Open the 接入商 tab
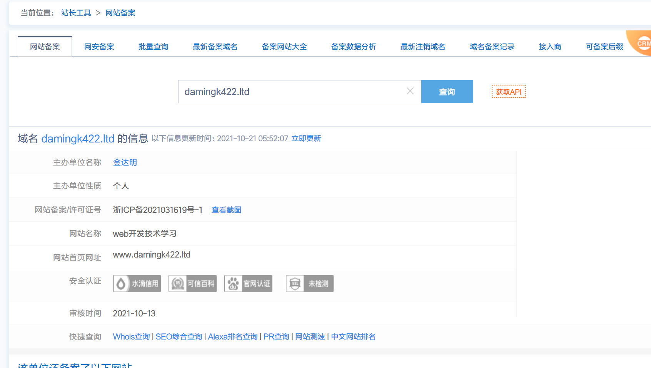The image size is (651, 368). 550,47
